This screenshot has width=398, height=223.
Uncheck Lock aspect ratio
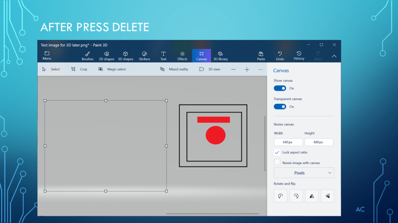point(277,153)
